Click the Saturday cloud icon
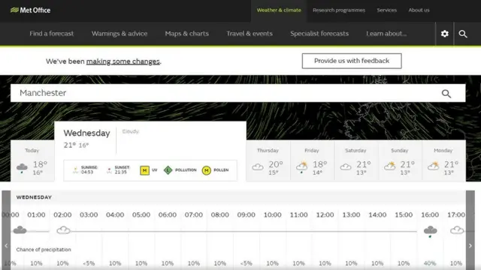 click(346, 167)
